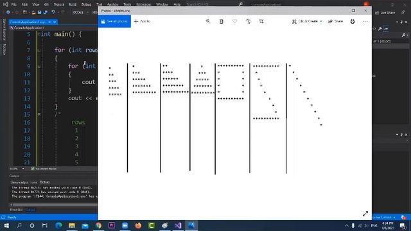
Task: Click the No issues found indicator
Action: [44, 169]
